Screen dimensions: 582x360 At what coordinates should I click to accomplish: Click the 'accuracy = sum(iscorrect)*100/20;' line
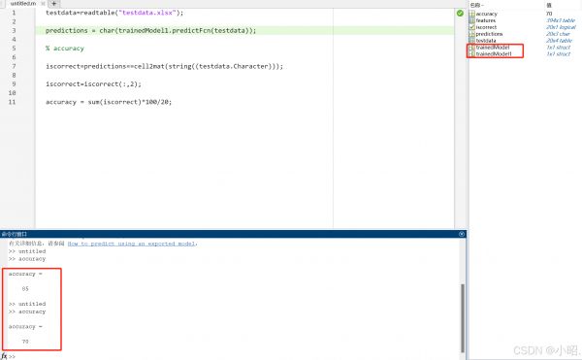point(109,102)
